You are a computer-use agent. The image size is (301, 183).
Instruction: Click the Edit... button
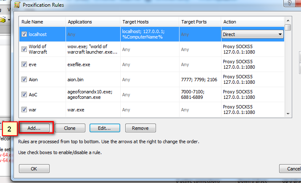105,128
